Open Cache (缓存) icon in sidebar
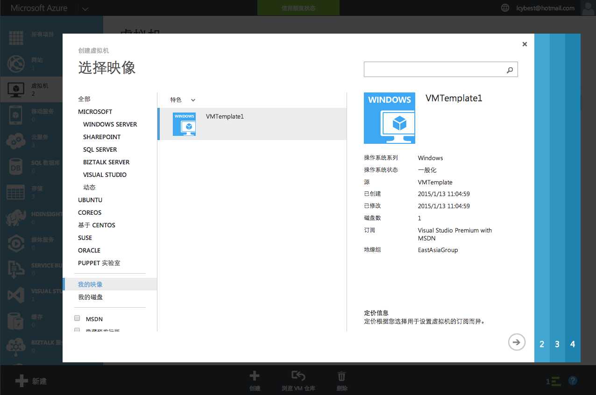This screenshot has height=395, width=596. tap(16, 320)
